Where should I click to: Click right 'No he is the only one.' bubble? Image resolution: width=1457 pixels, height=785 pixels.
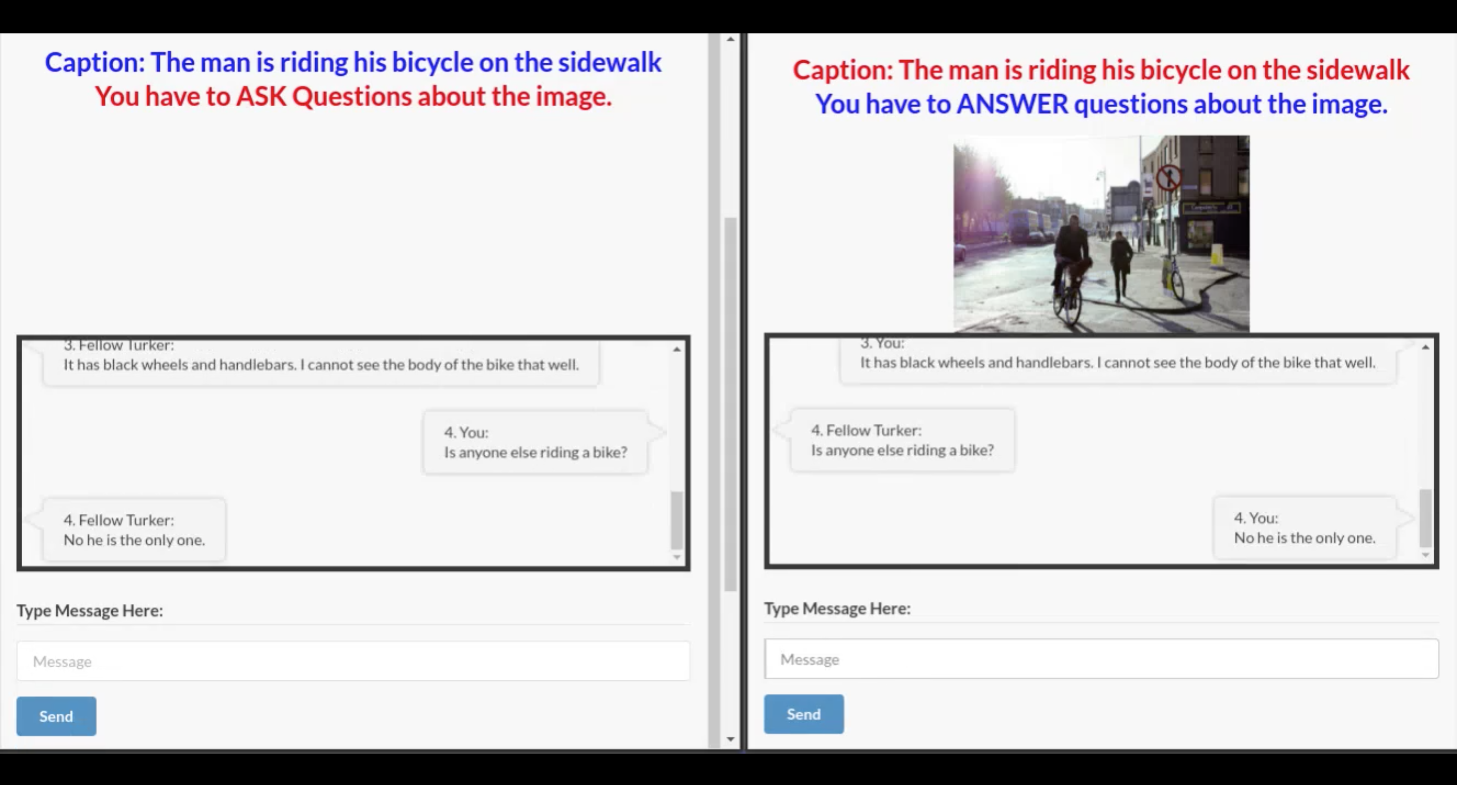tap(1304, 528)
